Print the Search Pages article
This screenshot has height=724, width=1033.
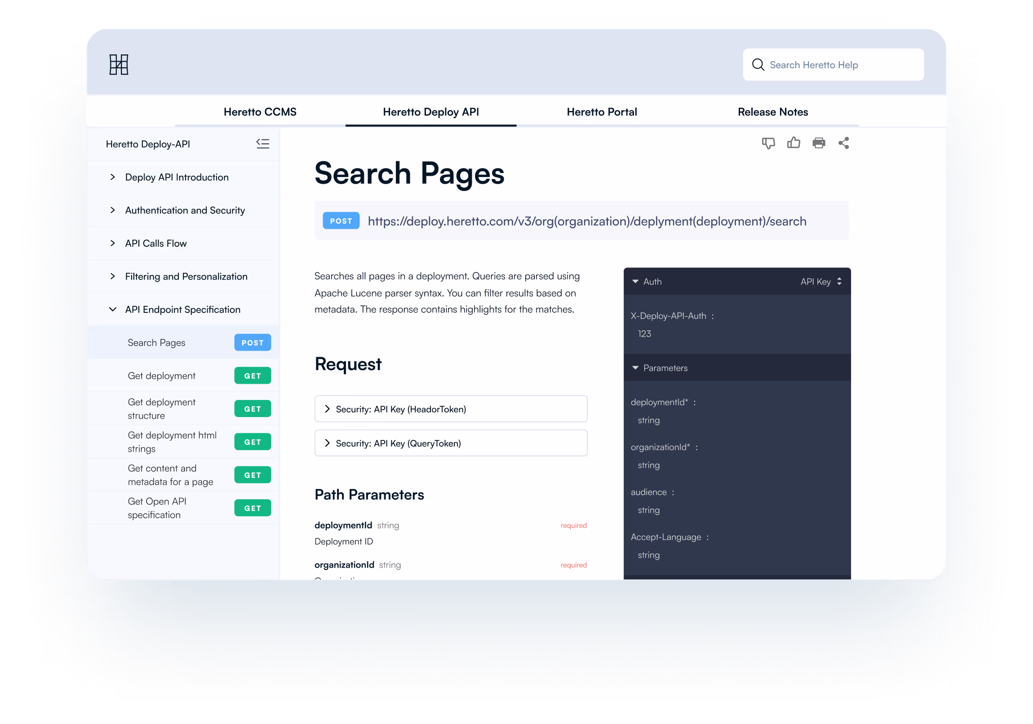(x=818, y=143)
